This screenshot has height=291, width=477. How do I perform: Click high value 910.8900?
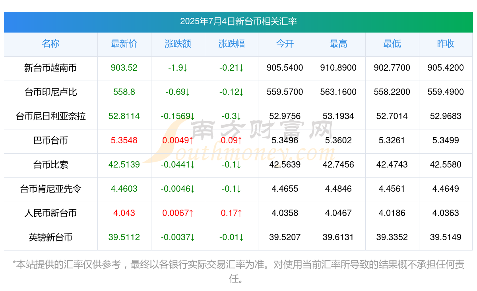coord(338,68)
